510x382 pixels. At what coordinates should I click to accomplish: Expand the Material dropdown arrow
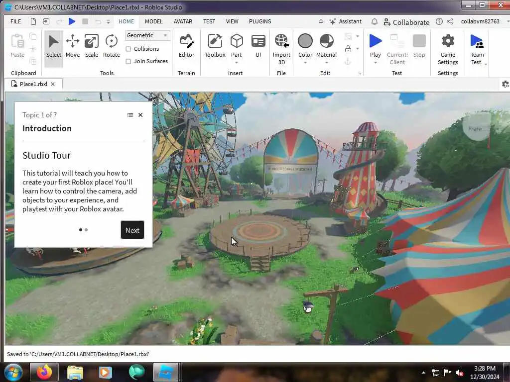point(326,63)
